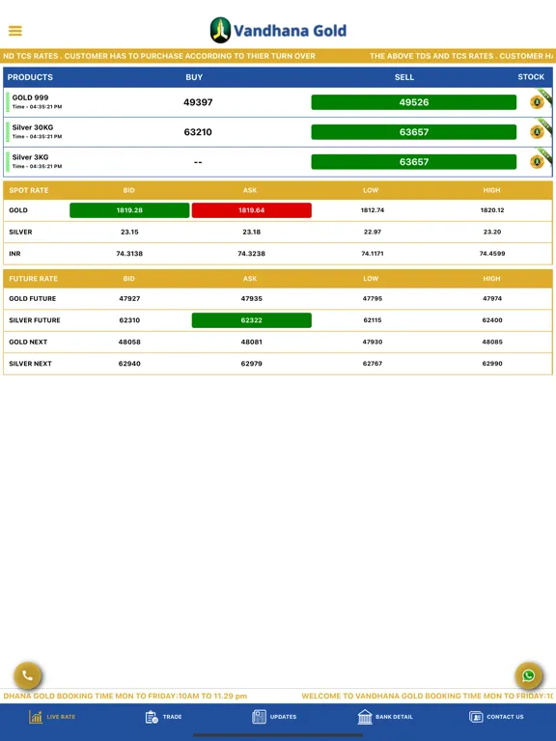Switch to the Trade tab
This screenshot has height=741, width=556.
click(163, 717)
